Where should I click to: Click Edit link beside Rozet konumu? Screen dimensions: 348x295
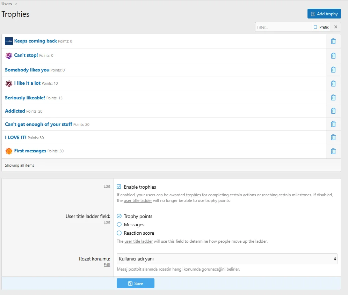tap(107, 265)
